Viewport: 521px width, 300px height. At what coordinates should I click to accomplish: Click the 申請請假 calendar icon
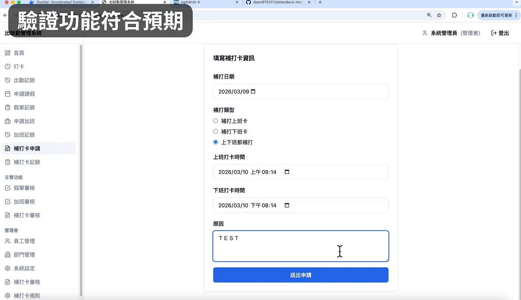coord(7,94)
